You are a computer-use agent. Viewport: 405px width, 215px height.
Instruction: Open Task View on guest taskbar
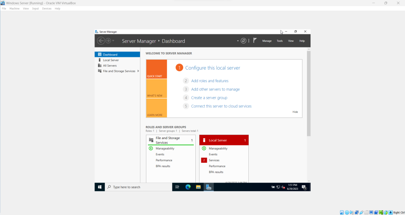coord(177,187)
